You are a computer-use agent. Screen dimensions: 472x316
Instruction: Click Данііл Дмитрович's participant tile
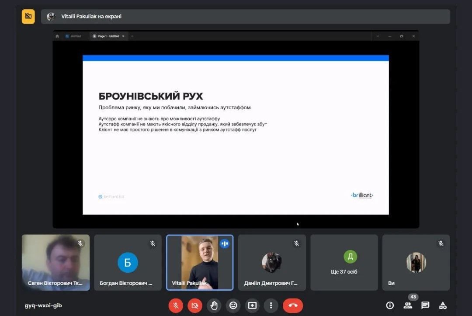click(x=272, y=263)
